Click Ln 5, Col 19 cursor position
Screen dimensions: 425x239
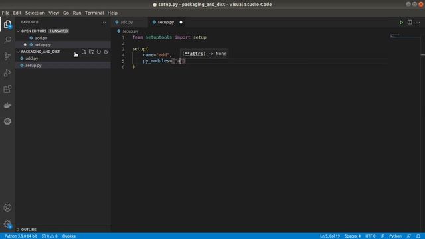330,236
